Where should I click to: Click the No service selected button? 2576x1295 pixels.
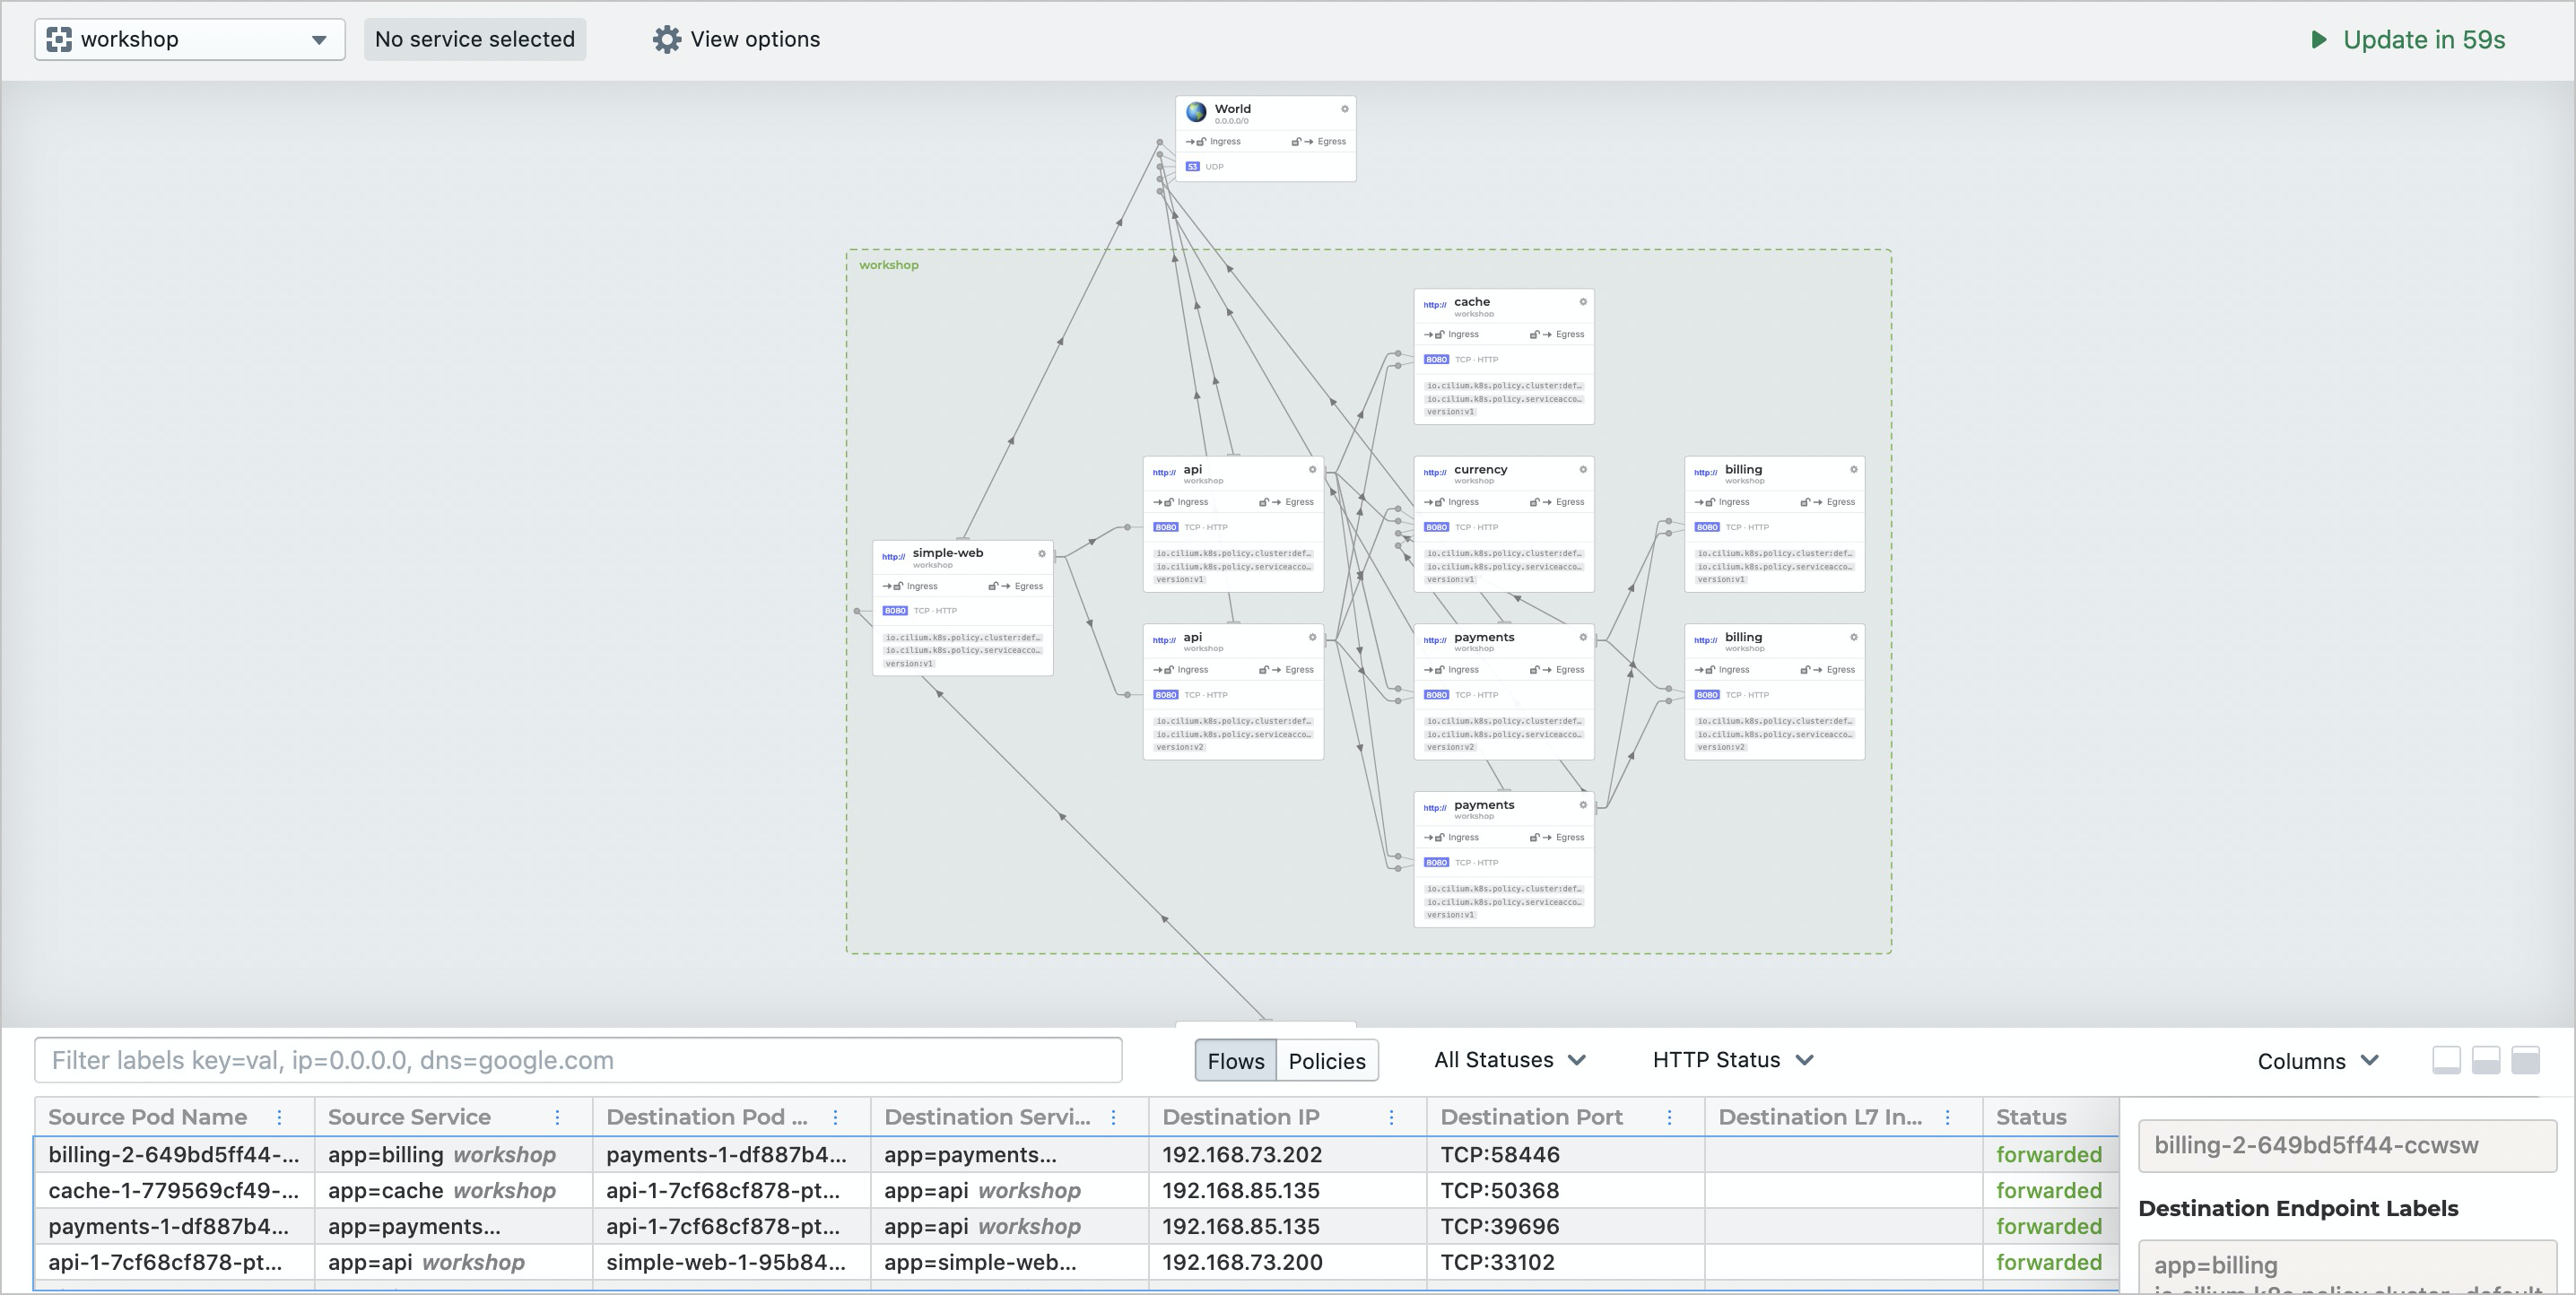tap(474, 40)
